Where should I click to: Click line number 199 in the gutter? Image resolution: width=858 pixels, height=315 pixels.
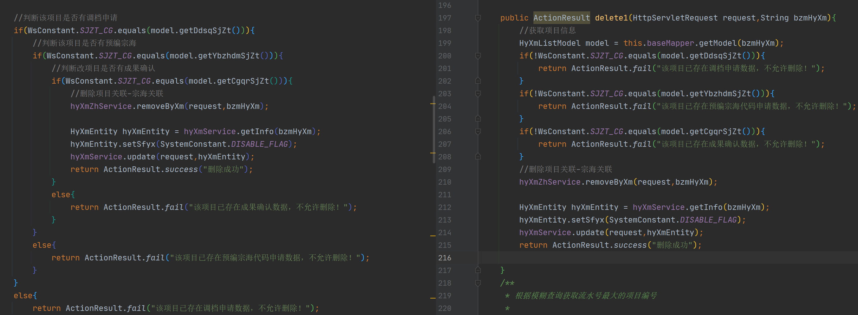coord(445,43)
